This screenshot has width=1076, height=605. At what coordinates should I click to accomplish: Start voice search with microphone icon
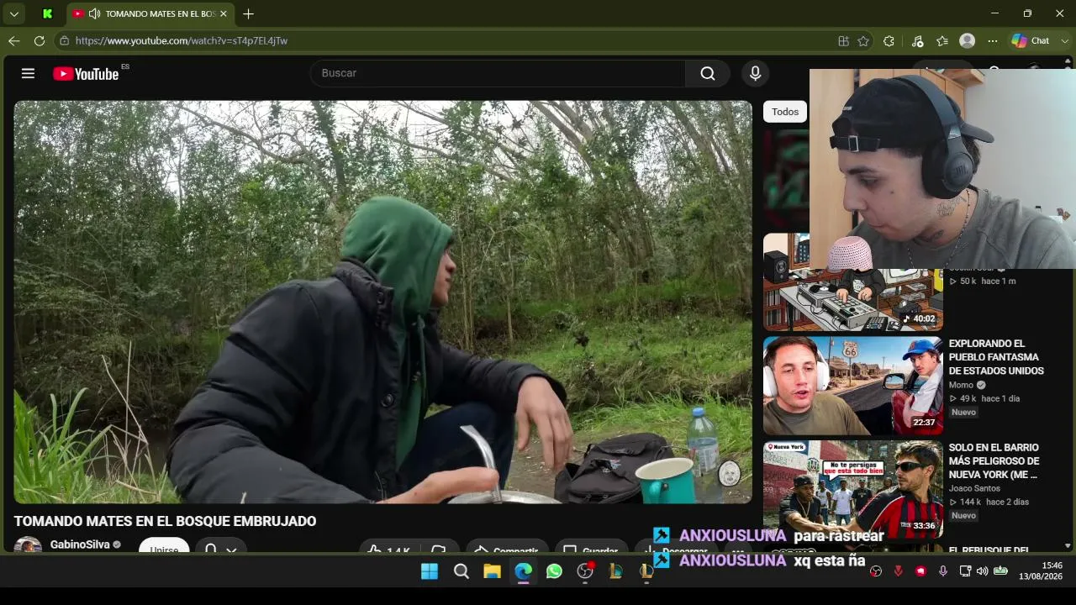pos(755,73)
